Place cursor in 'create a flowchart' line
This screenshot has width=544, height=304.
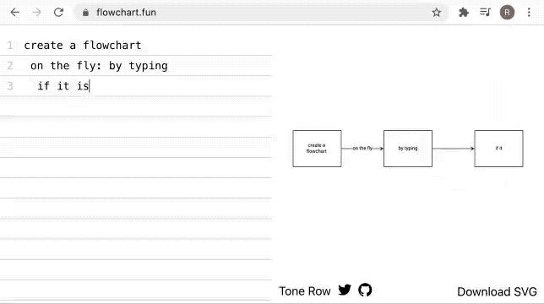tap(136, 45)
